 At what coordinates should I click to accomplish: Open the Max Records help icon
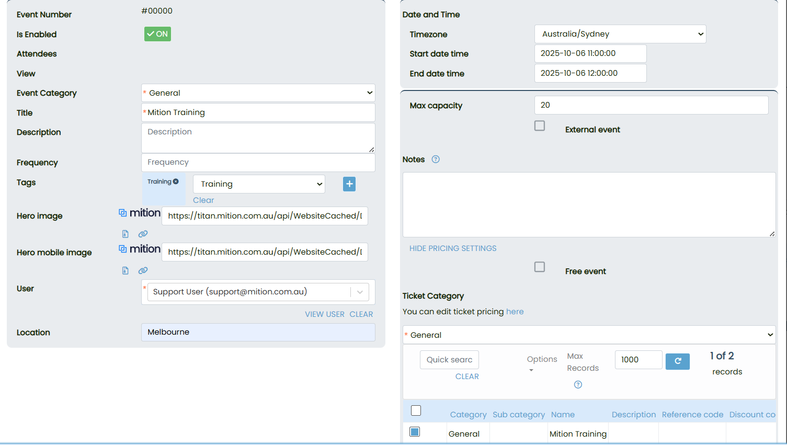click(578, 384)
